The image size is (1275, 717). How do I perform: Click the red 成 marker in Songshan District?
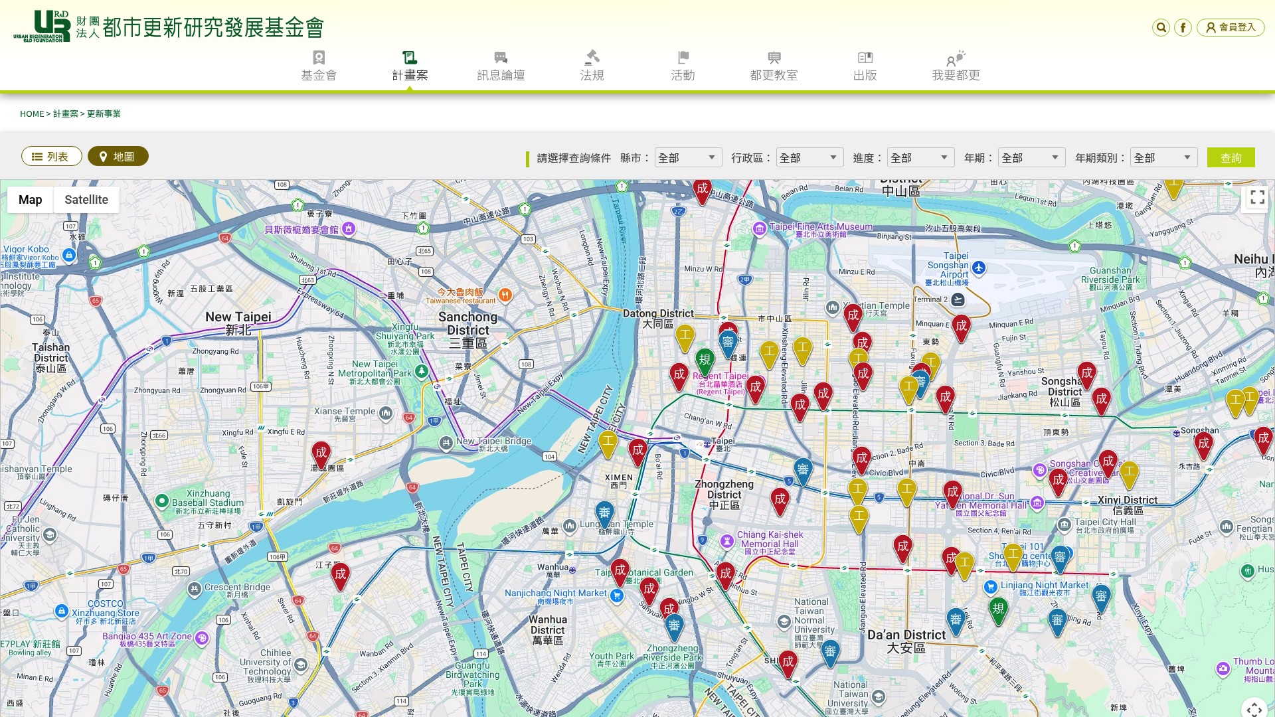[x=1086, y=376]
